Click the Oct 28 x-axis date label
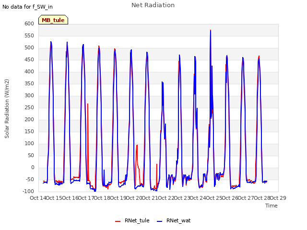The width and height of the screenshot is (307, 230). (262, 198)
